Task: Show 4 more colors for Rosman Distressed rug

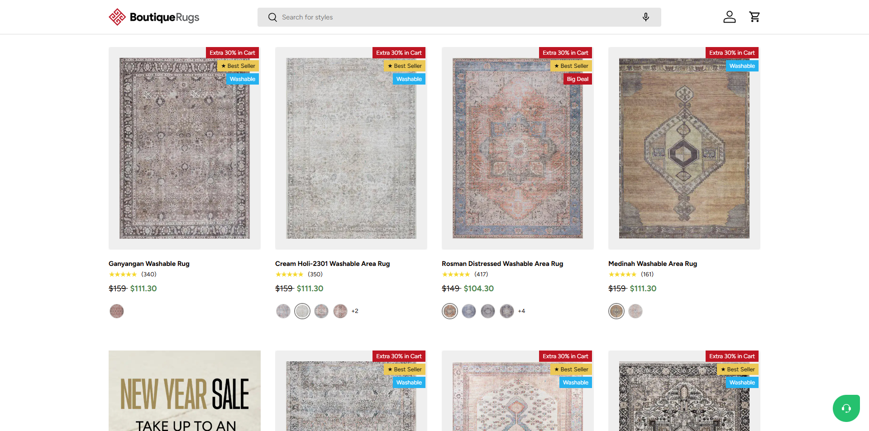Action: (521, 311)
